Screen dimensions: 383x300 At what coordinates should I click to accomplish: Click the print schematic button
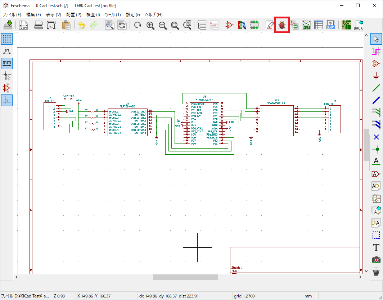point(39,25)
